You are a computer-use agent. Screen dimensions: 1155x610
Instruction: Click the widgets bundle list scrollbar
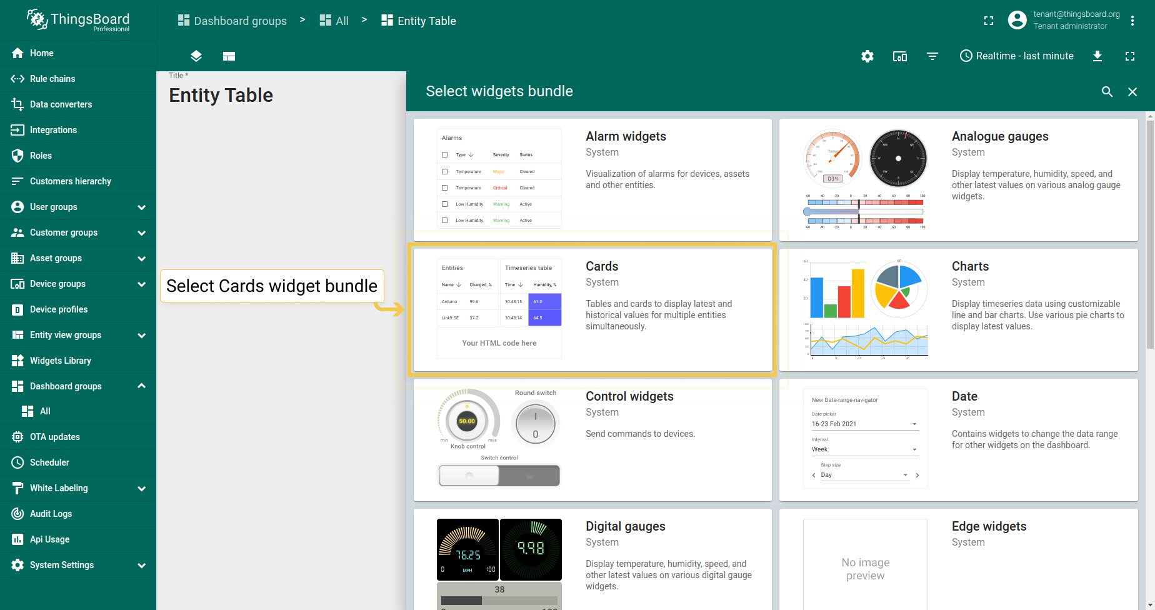click(x=1150, y=234)
